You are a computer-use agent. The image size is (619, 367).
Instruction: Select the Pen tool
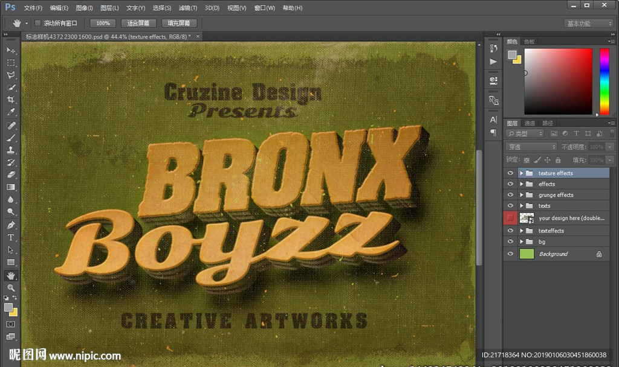[x=11, y=225]
